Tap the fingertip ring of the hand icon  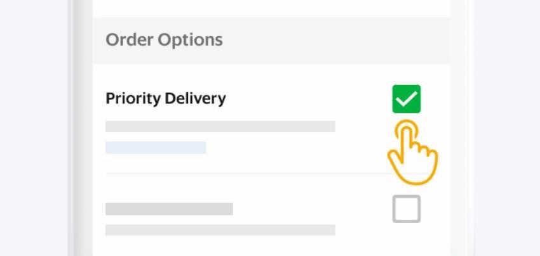coord(407,131)
